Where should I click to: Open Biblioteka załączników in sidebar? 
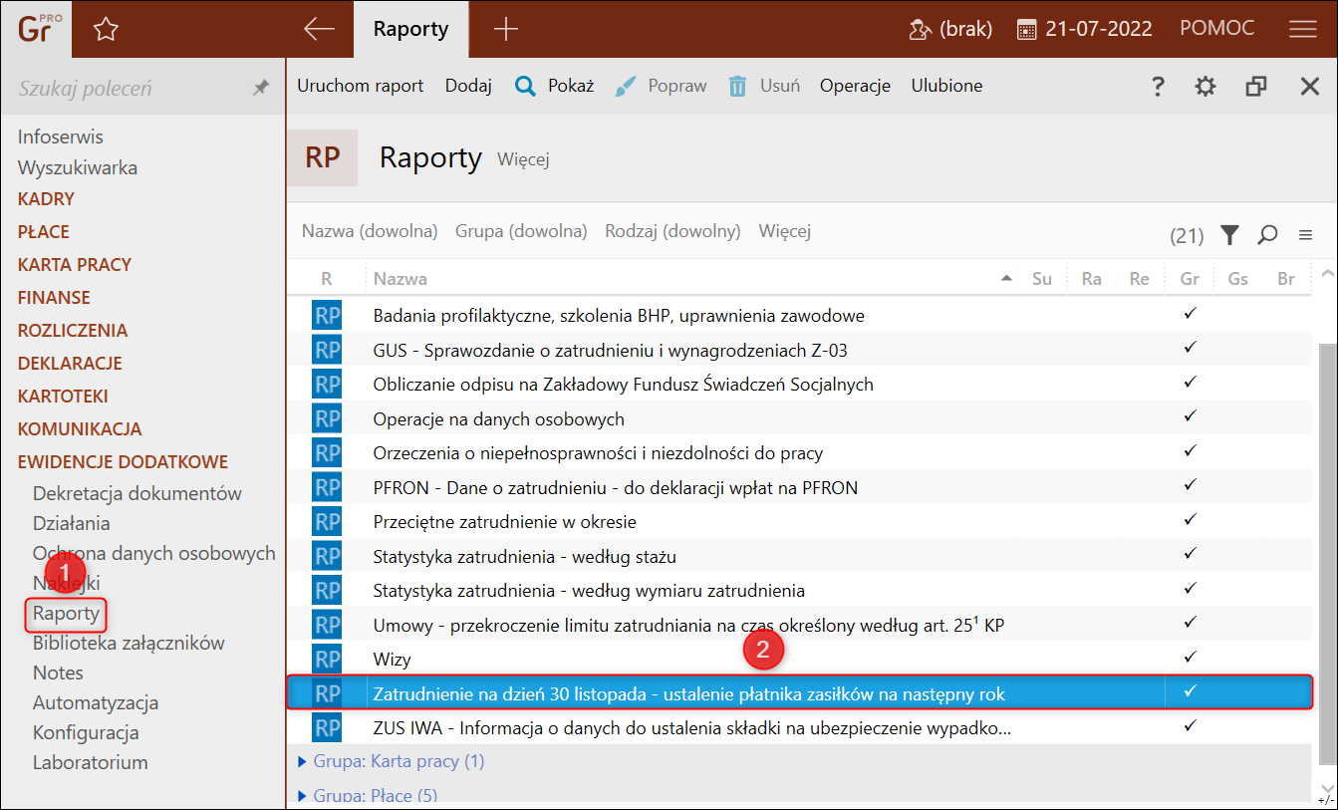click(x=129, y=643)
